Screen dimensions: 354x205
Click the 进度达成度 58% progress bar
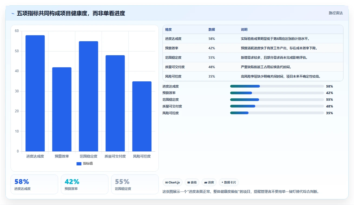click(x=277, y=86)
